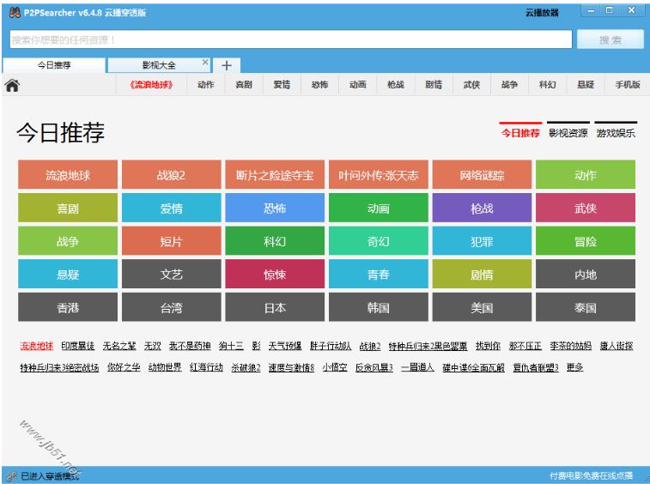Viewport: 650px width, 484px height.
Task: Click the 日本 region tile
Action: [275, 307]
